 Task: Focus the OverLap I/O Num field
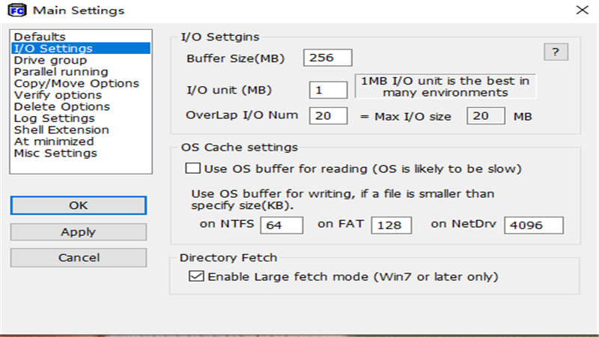click(328, 115)
